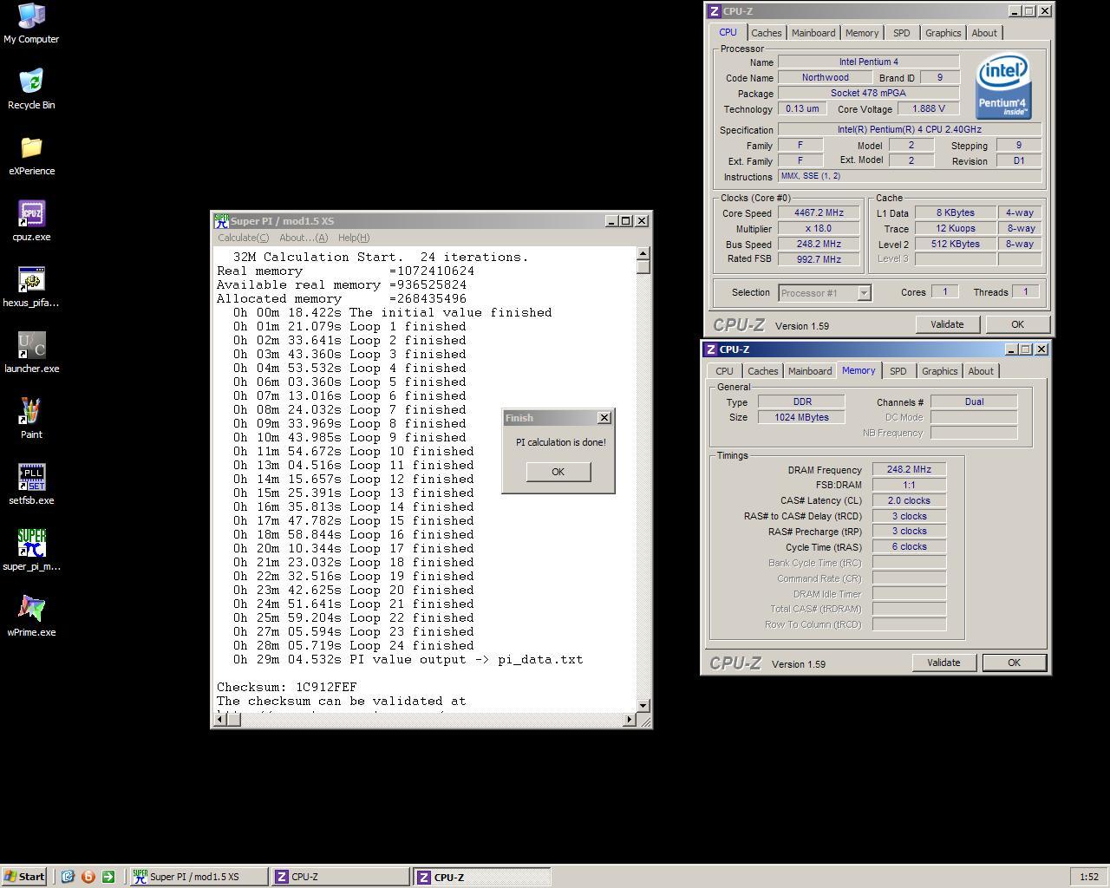This screenshot has width=1110, height=888.
Task: Click Validate in the lower CPU-Z window
Action: click(943, 663)
